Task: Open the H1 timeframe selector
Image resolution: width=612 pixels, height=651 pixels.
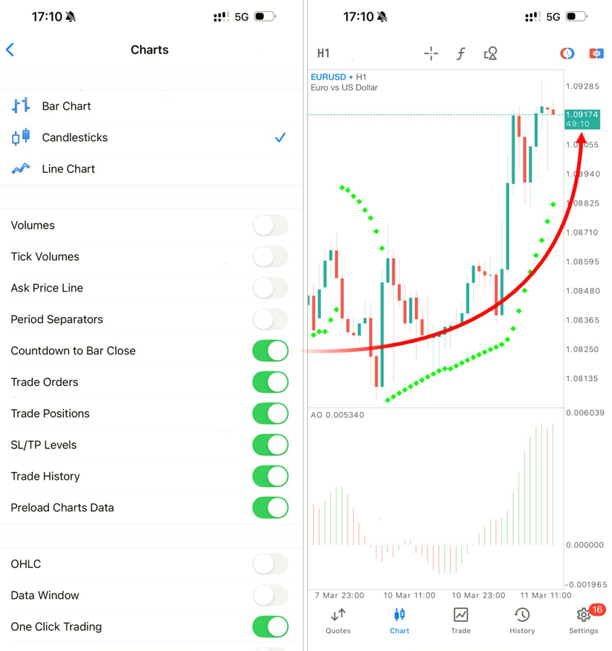Action: click(x=323, y=53)
